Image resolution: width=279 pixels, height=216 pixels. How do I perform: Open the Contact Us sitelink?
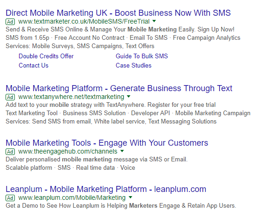tap(33, 65)
